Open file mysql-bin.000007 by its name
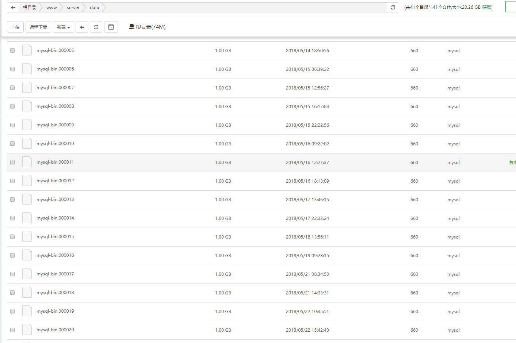 pos(55,88)
